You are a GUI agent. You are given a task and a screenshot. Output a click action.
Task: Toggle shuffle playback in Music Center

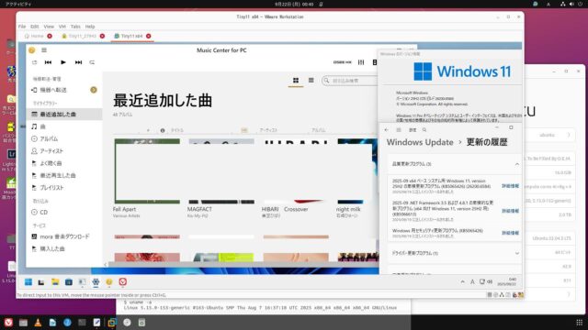click(35, 62)
